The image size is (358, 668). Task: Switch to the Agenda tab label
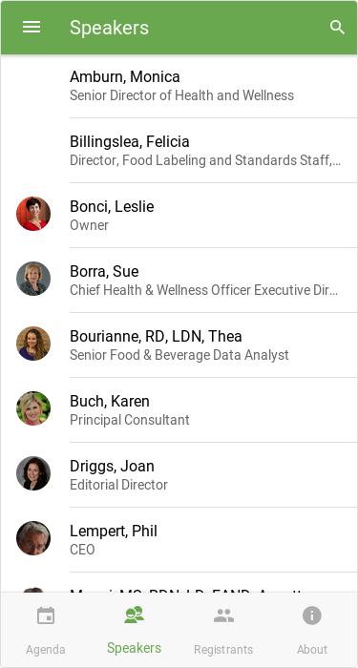coord(46,649)
